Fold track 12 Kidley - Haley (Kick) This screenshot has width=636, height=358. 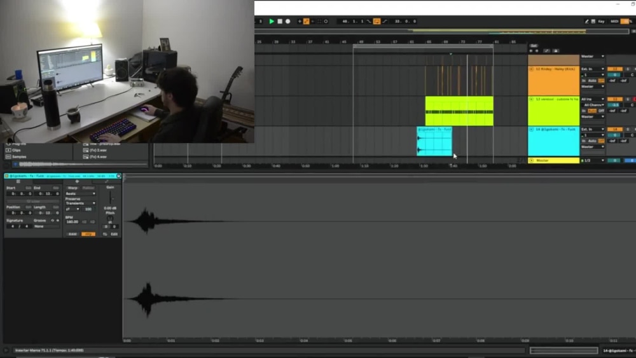(531, 69)
